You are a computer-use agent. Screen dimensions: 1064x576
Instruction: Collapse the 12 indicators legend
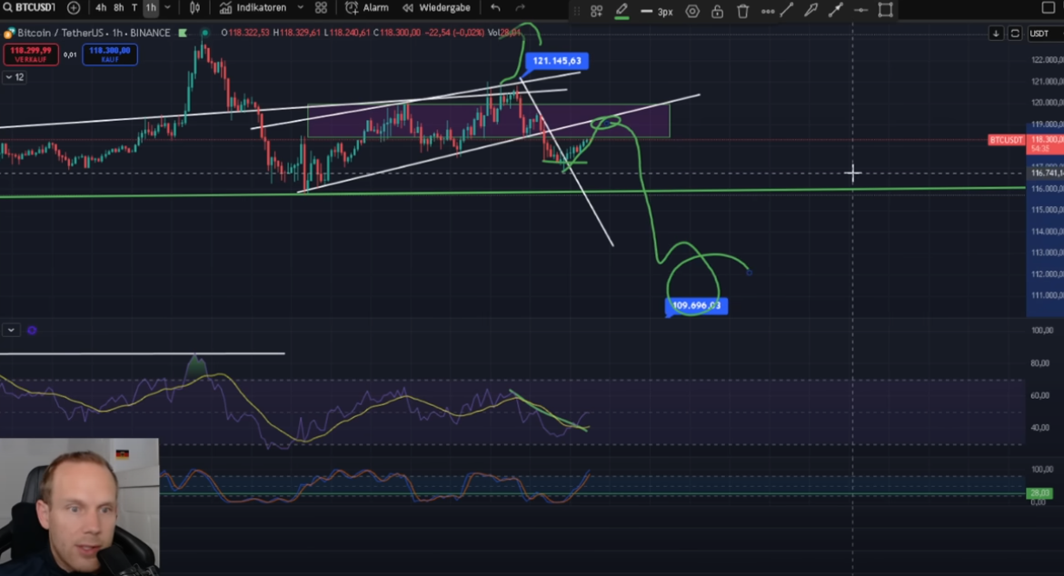(15, 77)
